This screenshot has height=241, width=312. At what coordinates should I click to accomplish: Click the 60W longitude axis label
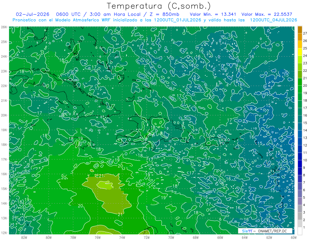coord(294,237)
